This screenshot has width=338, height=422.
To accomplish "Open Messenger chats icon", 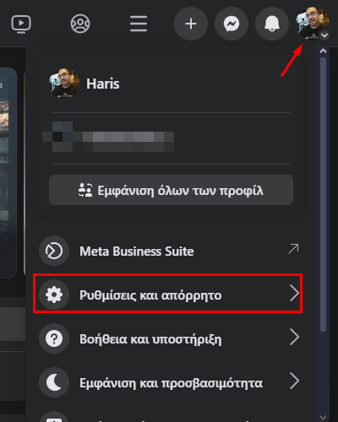I will (232, 24).
